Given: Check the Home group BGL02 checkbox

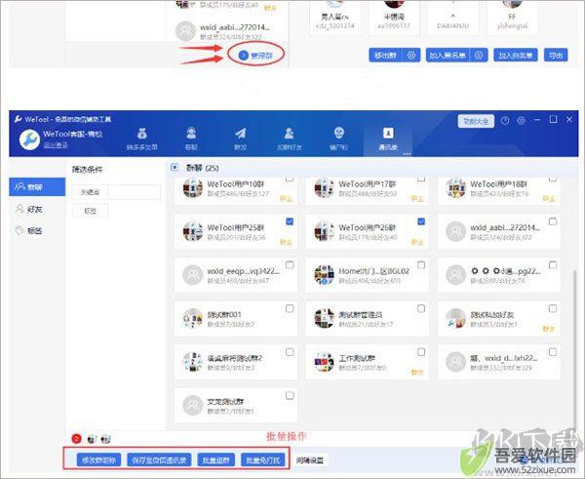Looking at the screenshot, I should pos(421,265).
